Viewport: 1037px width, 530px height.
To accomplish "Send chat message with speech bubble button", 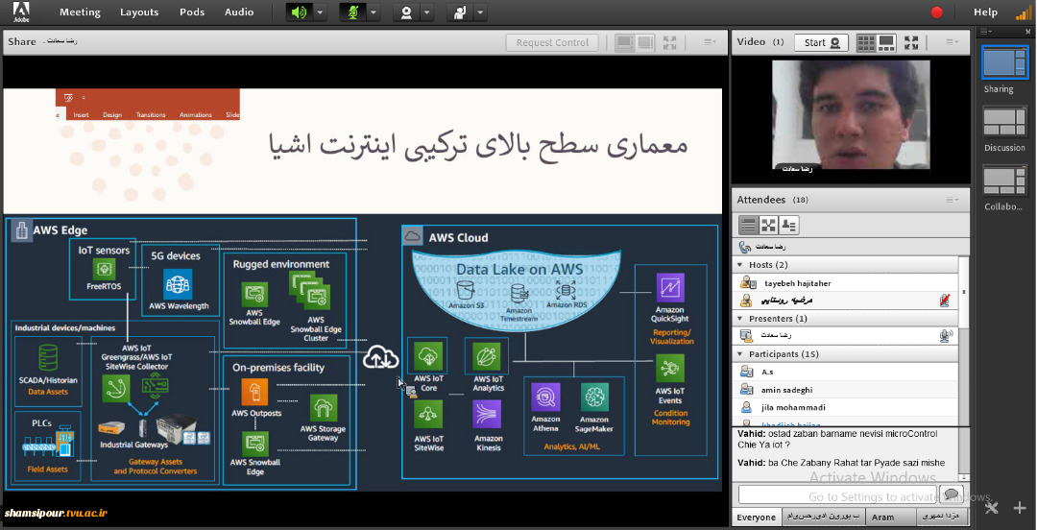I will [x=951, y=494].
